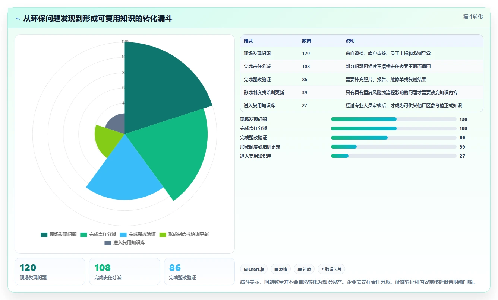This screenshot has height=300, width=498.
Task: Click the lightning icon beside the title
Action: click(18, 19)
